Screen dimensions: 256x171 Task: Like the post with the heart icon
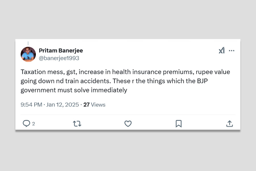[128, 123]
